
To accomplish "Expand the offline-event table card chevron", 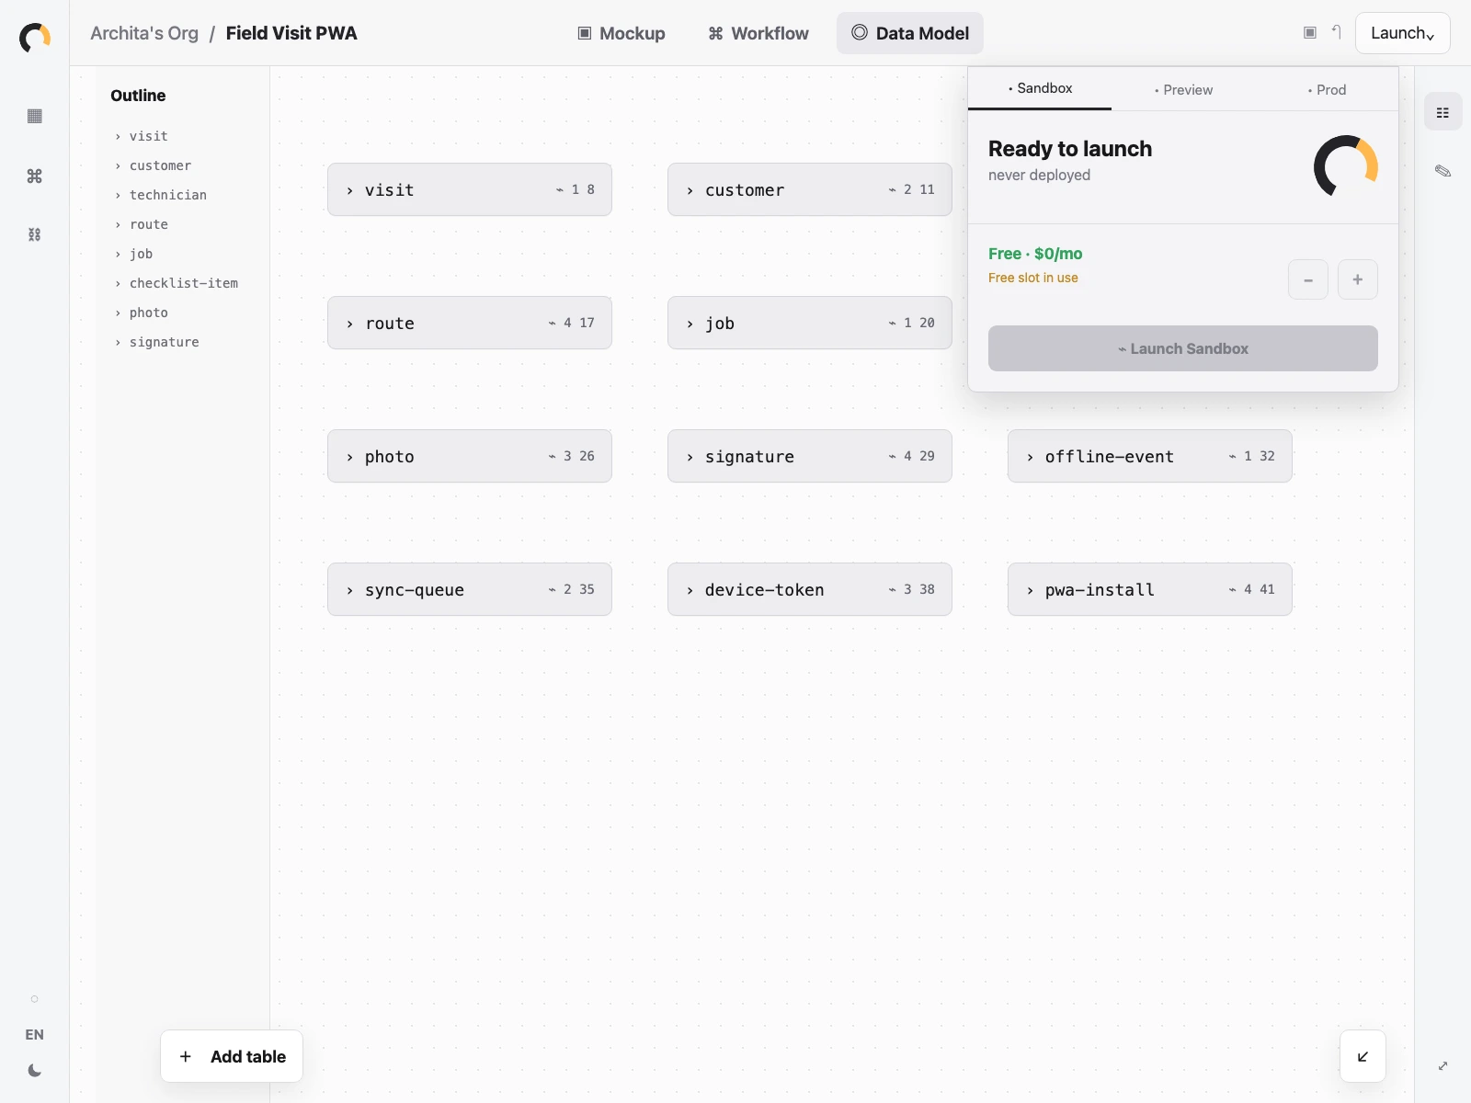I will pos(1030,457).
